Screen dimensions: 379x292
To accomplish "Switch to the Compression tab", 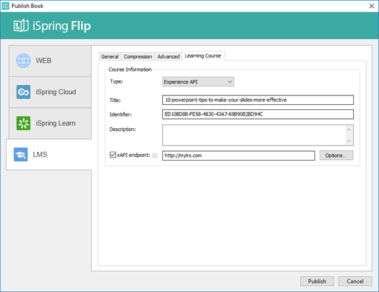I will point(138,57).
